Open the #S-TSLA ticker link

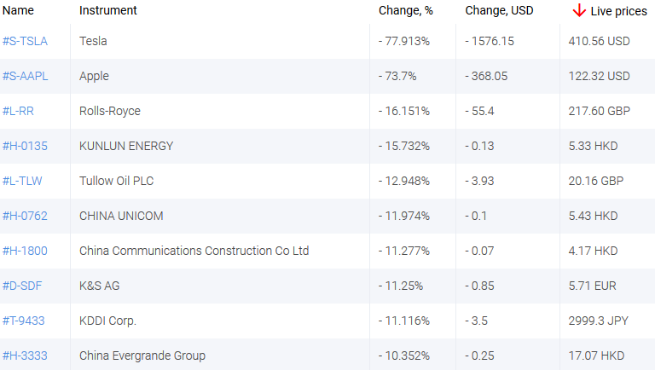pyautogui.click(x=25, y=41)
